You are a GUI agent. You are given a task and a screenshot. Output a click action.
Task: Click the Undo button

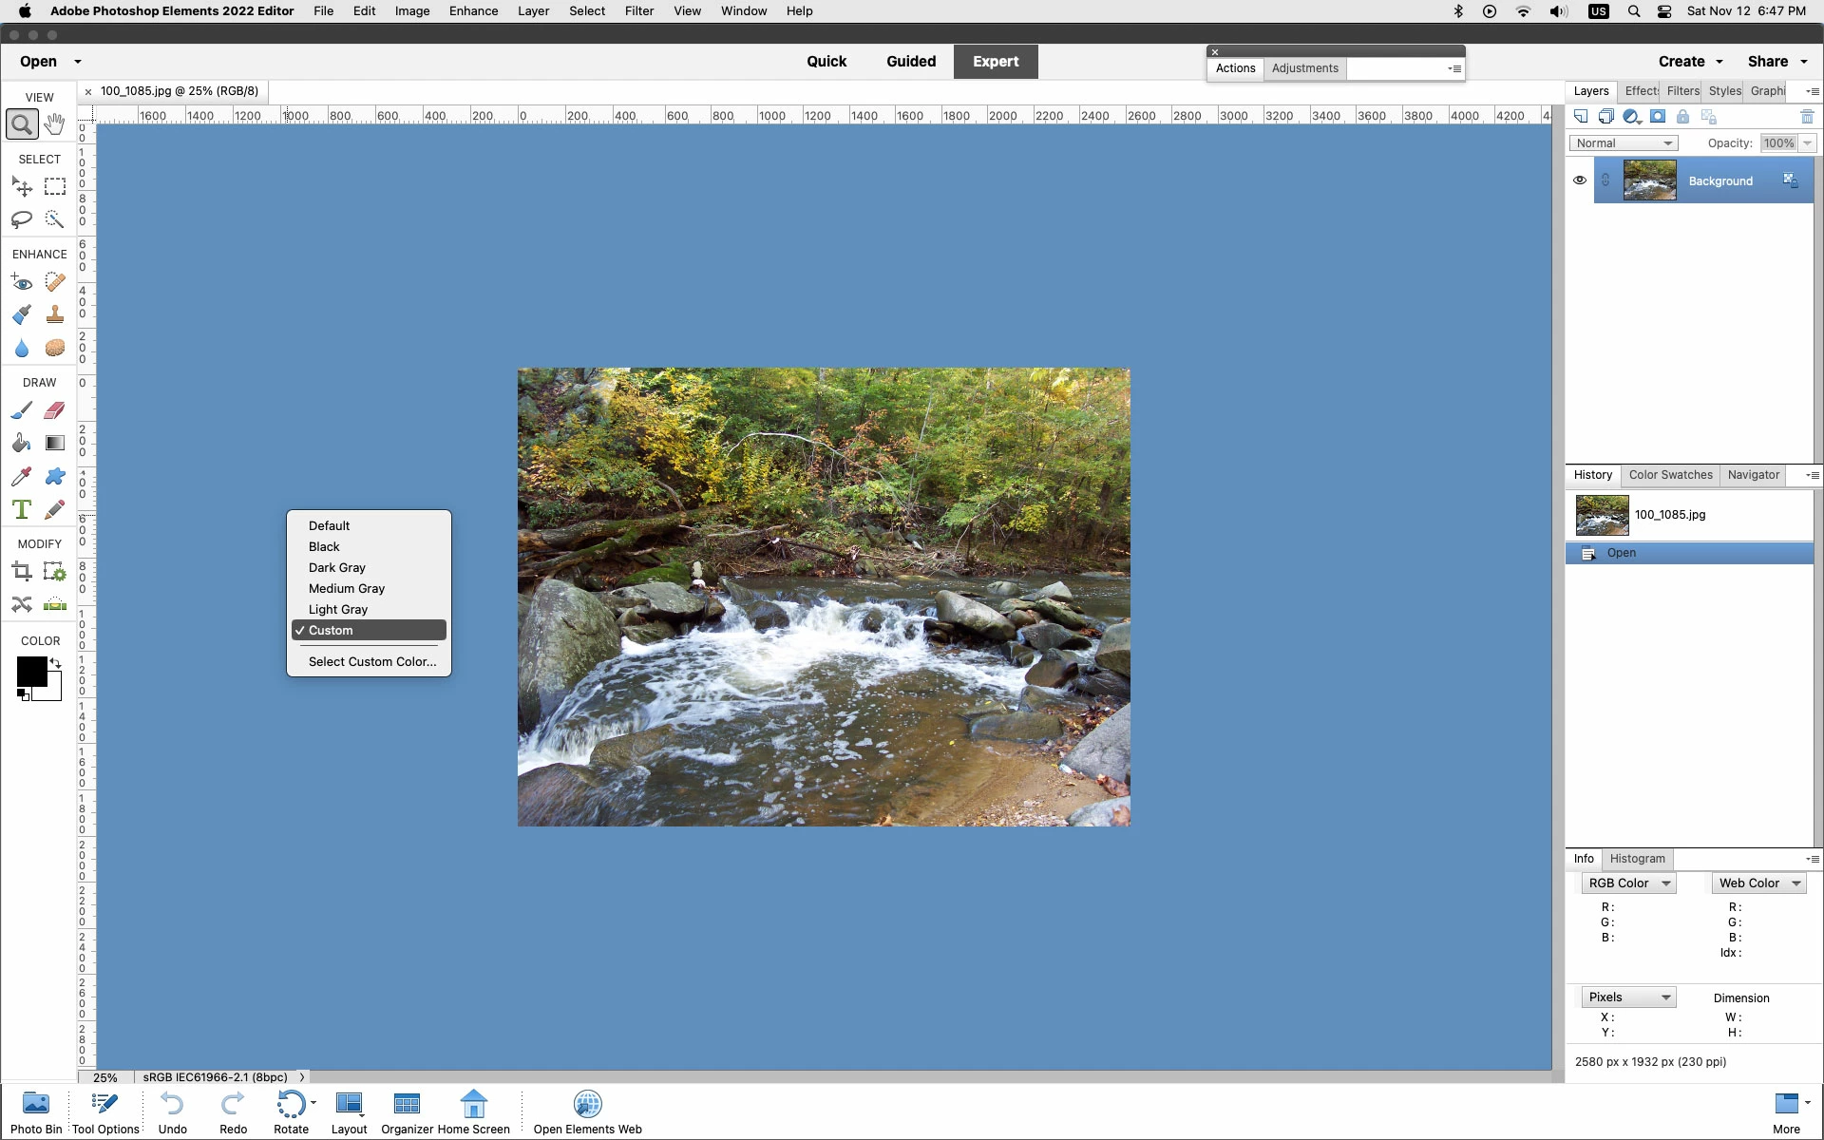[x=172, y=1112]
